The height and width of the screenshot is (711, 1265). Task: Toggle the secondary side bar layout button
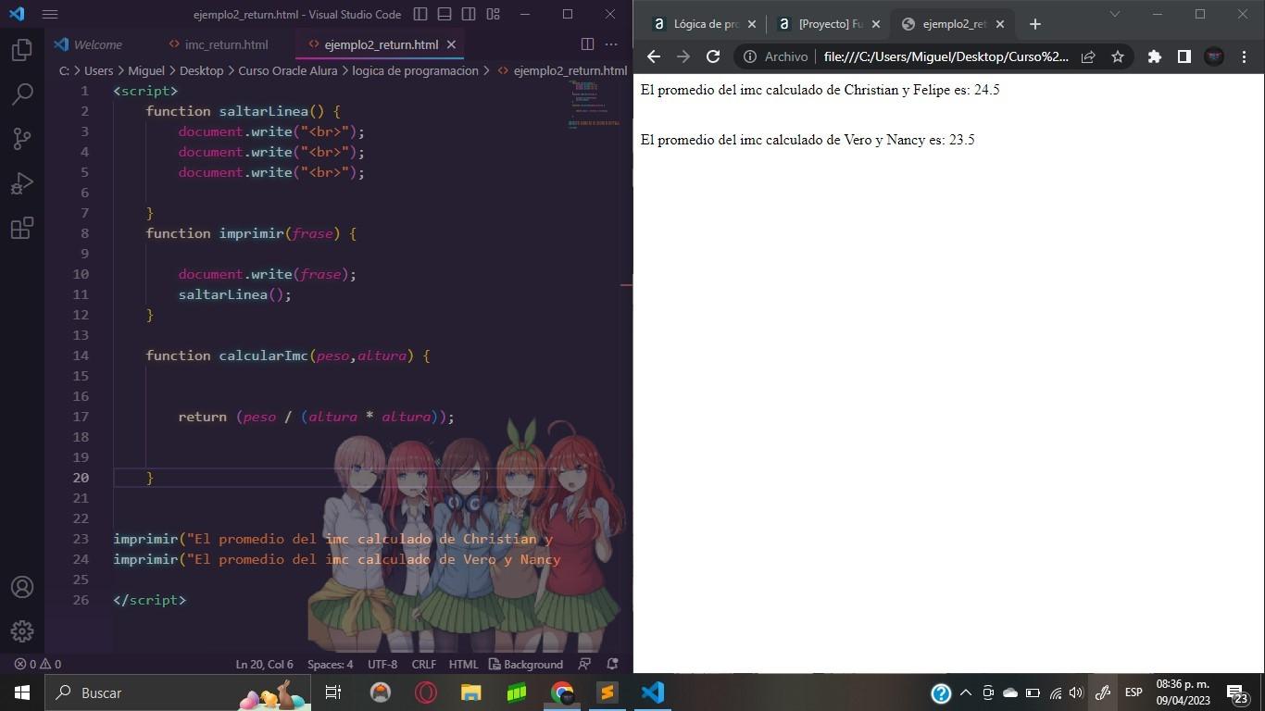[x=469, y=14]
